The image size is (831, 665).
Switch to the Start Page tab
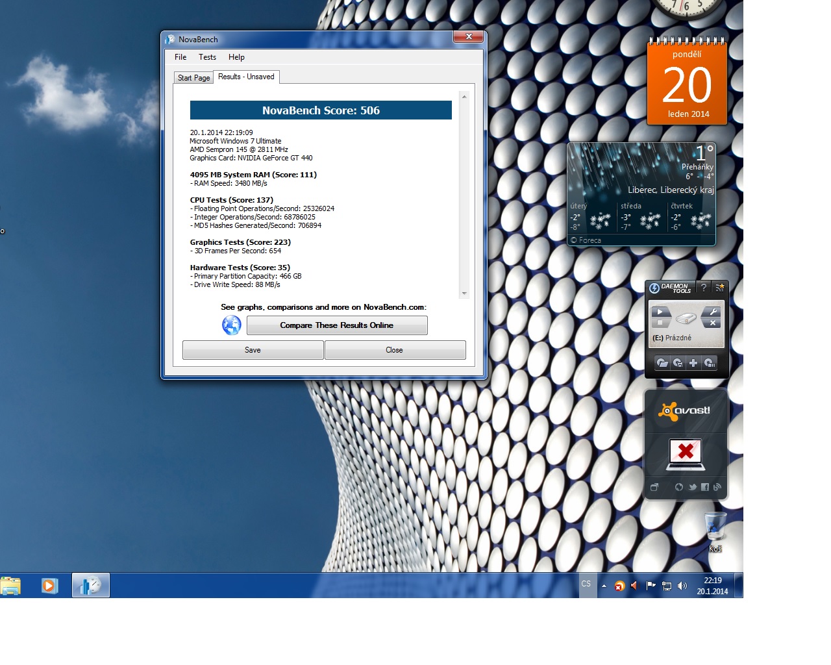(x=194, y=78)
